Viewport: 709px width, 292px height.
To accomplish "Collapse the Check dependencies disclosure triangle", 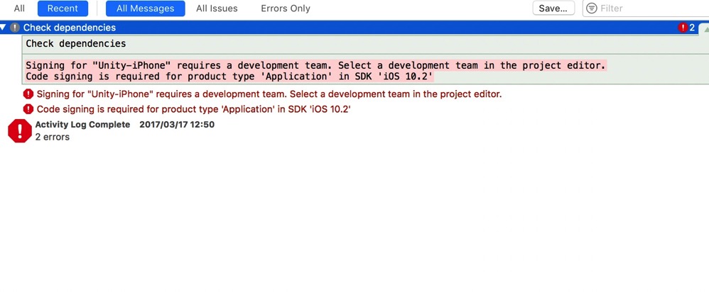I will 4,28.
